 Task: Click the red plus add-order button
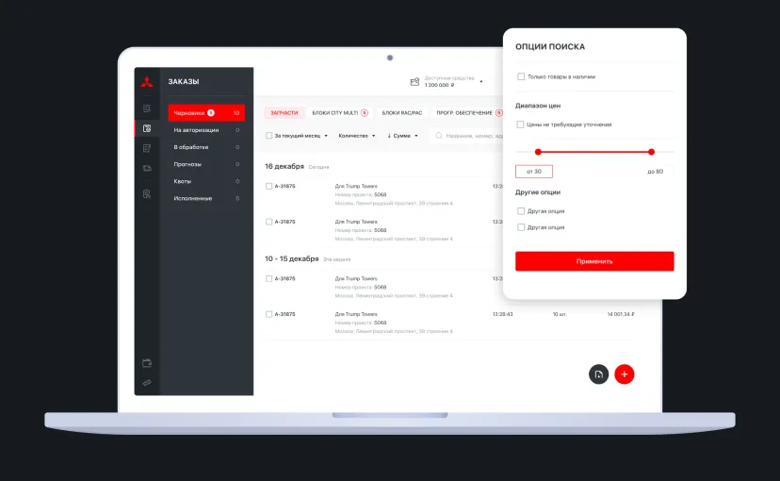625,374
